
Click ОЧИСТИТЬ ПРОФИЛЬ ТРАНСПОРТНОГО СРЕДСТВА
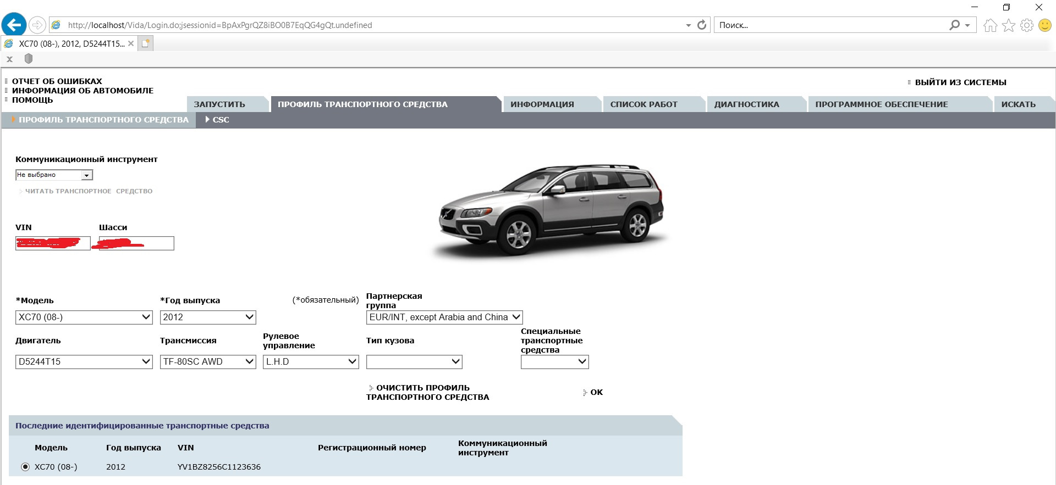(427, 392)
